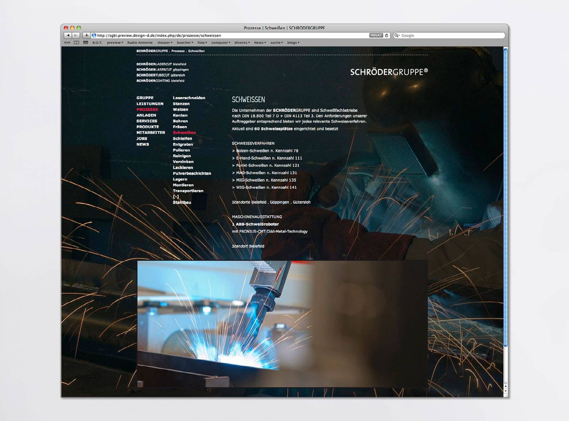
Task: Expand the preview bookmarks folder
Action: [115, 43]
